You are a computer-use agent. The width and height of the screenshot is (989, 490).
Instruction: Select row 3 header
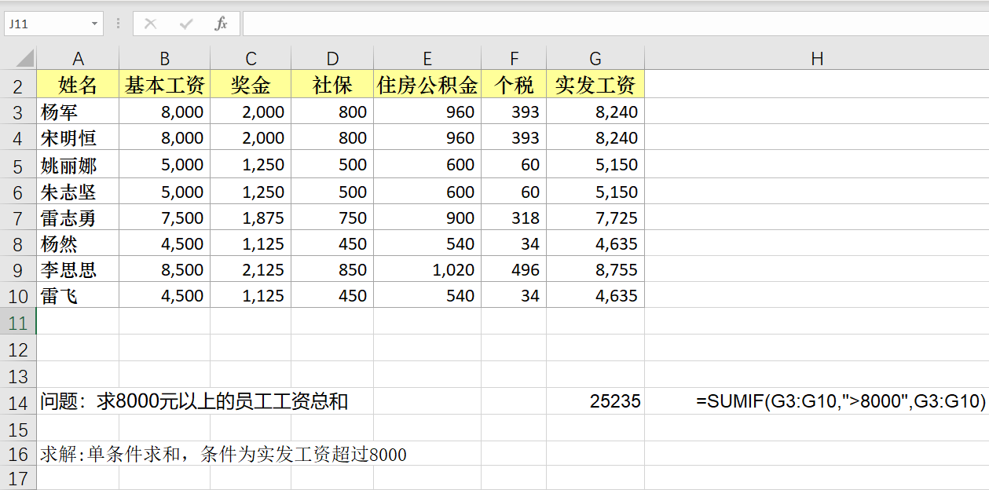coord(18,112)
